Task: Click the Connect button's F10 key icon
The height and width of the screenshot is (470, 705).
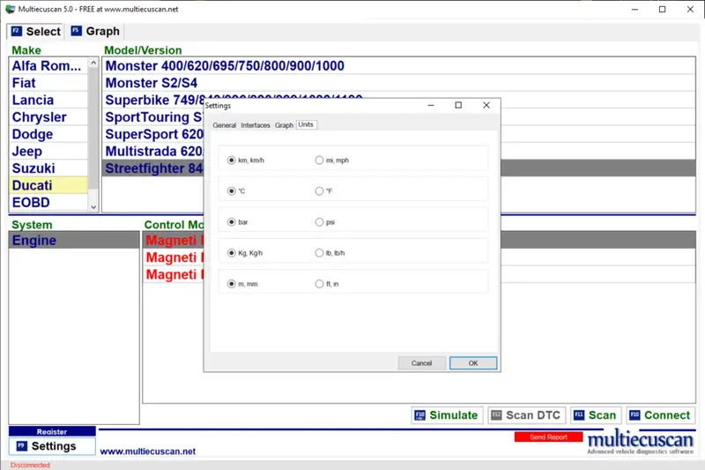Action: point(634,415)
